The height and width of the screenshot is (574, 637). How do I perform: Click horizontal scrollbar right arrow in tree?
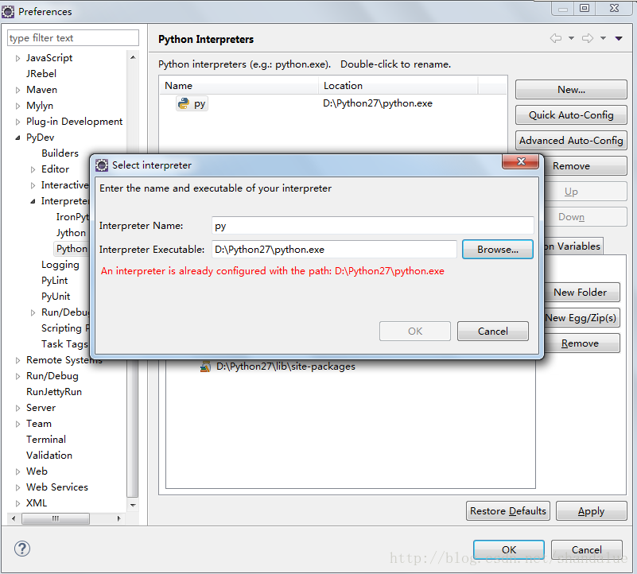[x=118, y=518]
